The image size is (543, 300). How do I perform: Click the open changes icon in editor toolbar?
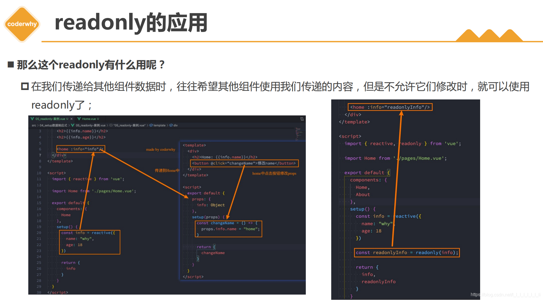coord(302,119)
